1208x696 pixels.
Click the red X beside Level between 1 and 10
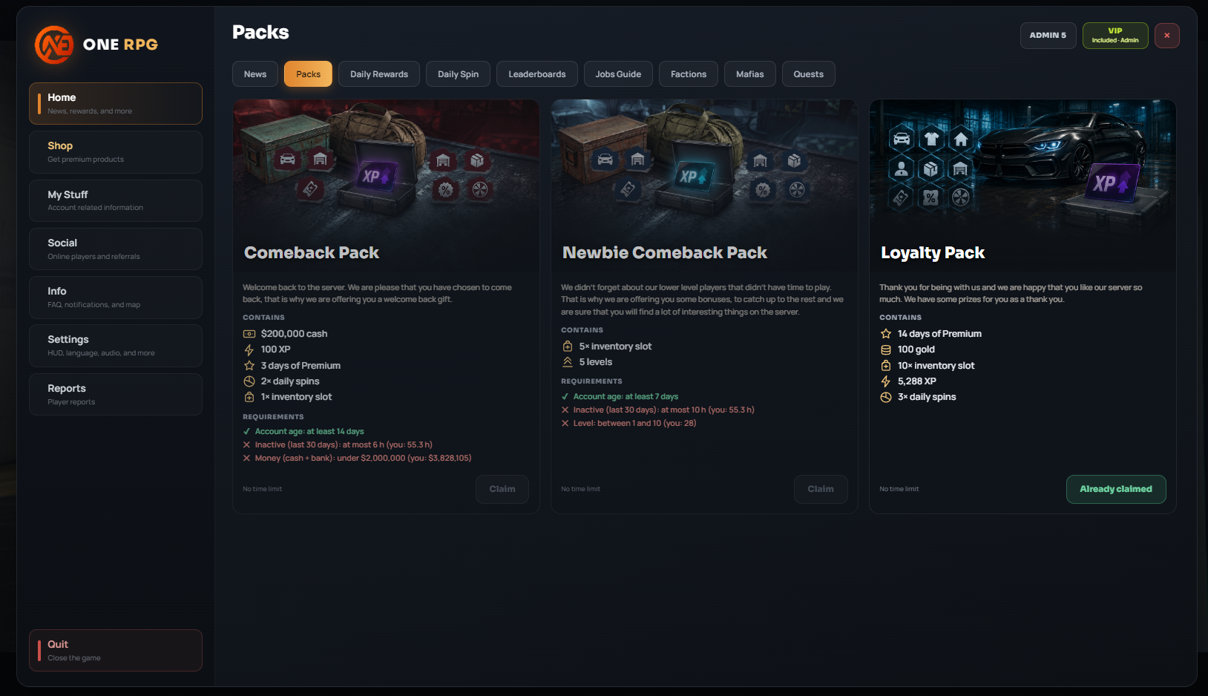pyautogui.click(x=565, y=424)
